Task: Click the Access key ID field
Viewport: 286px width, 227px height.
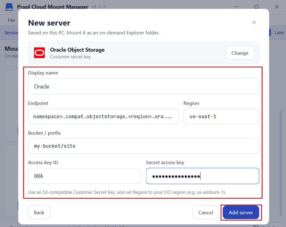Action: [85, 176]
